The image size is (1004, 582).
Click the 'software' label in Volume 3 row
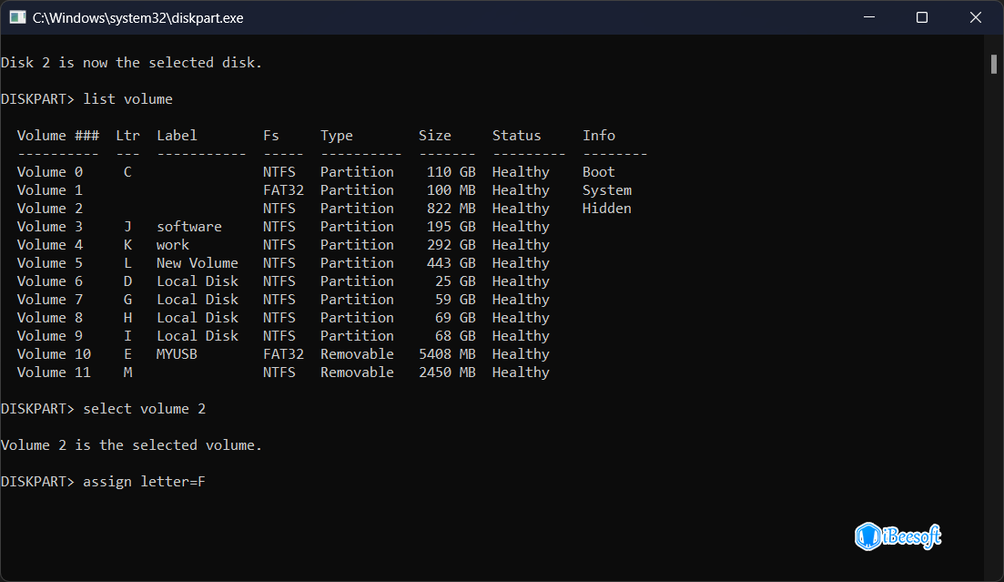(188, 227)
